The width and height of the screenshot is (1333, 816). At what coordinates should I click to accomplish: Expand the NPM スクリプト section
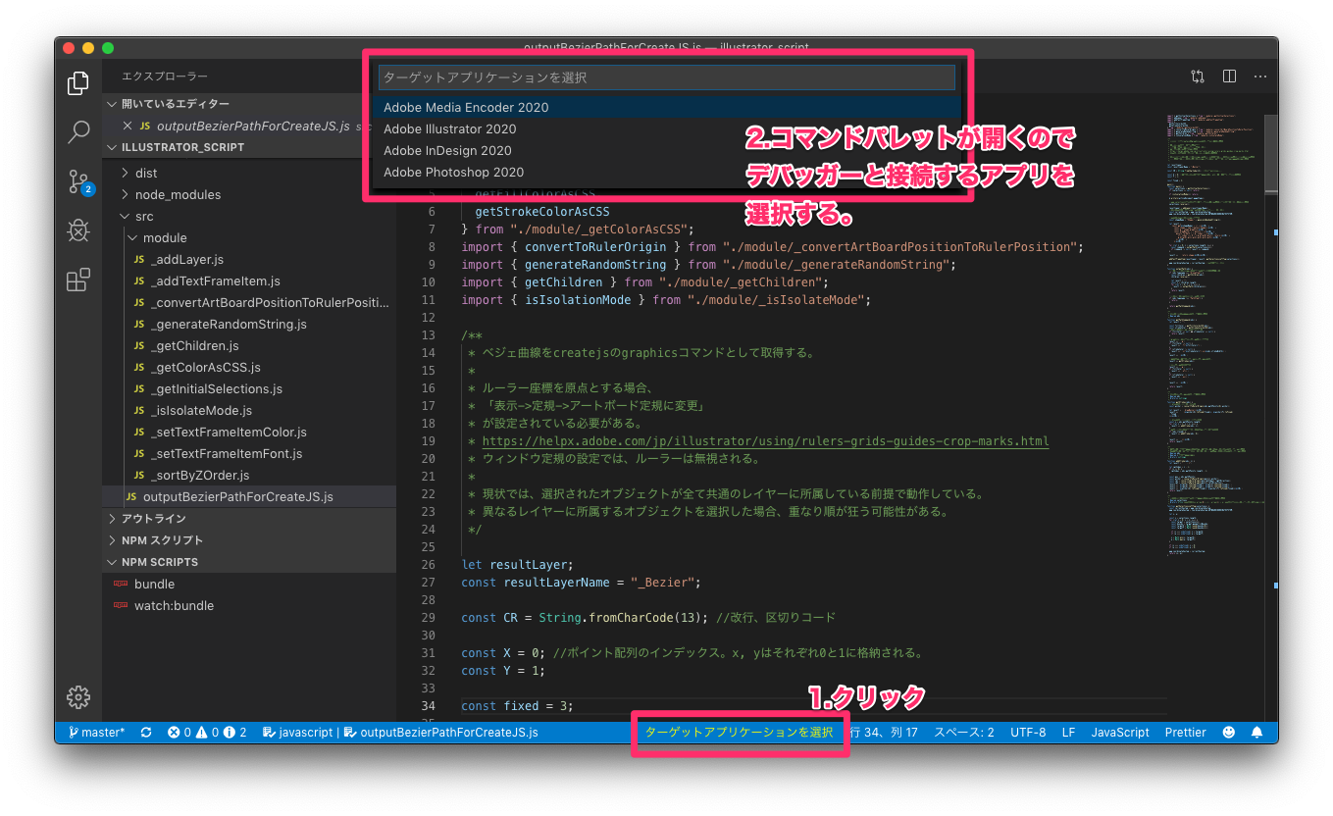[250, 540]
